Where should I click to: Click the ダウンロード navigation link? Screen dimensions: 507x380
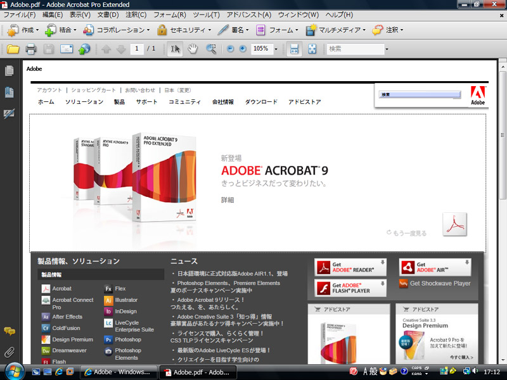click(x=261, y=102)
